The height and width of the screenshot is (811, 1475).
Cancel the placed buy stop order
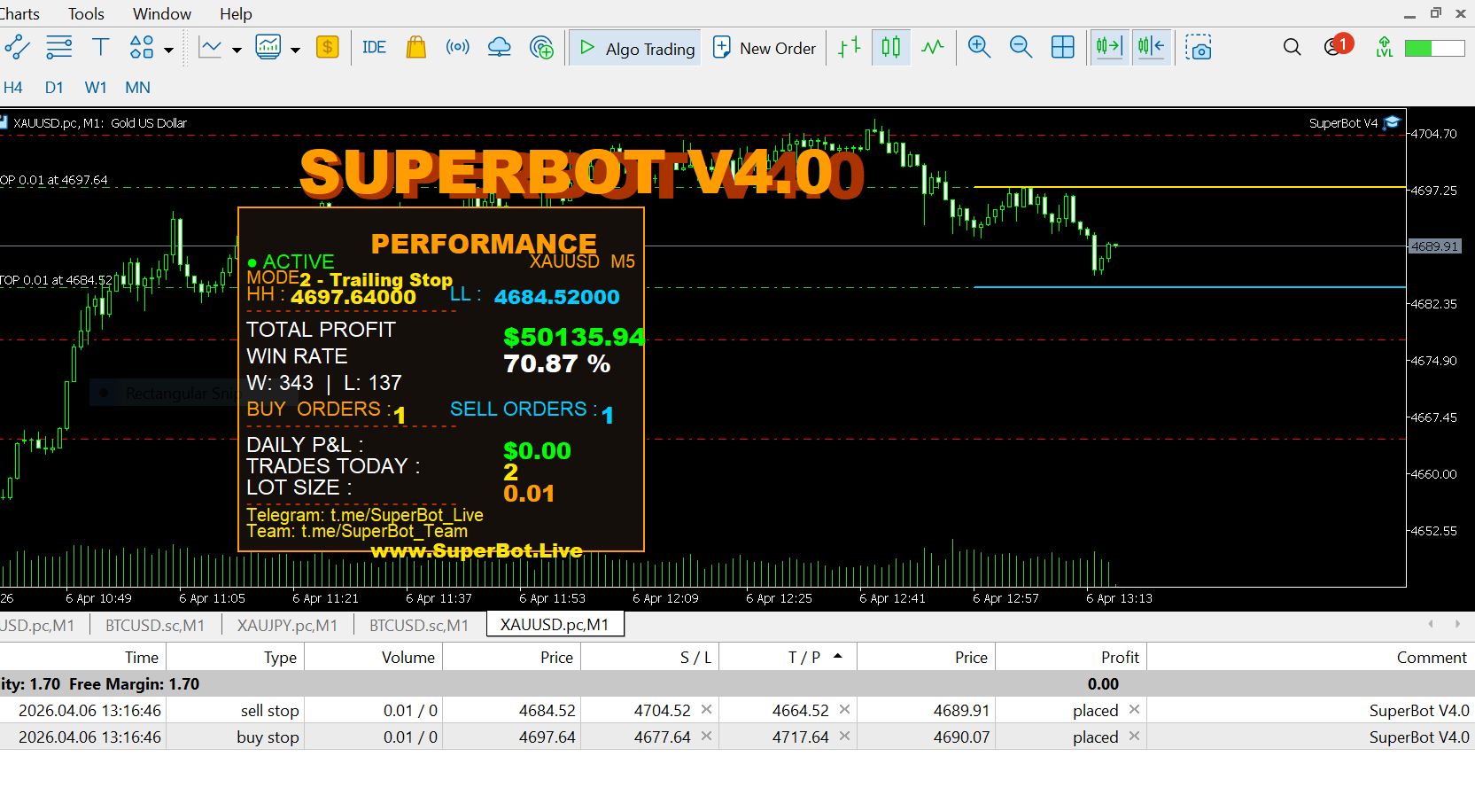click(x=1134, y=737)
